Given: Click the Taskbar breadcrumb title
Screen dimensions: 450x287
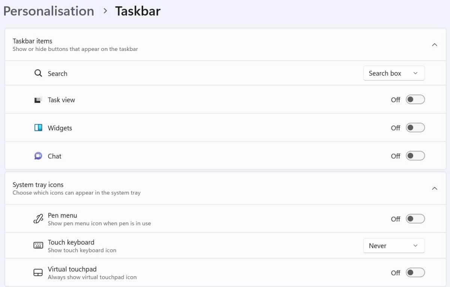Looking at the screenshot, I should pos(138,11).
